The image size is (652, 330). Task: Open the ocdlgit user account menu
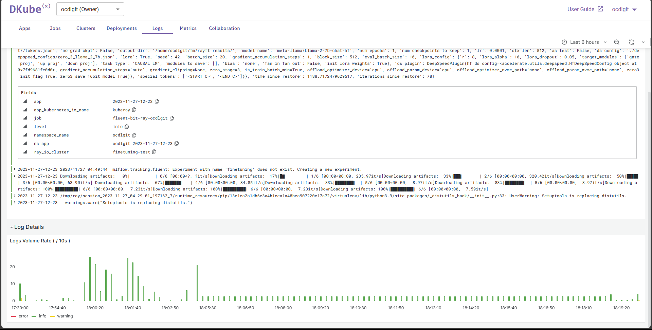point(624,9)
